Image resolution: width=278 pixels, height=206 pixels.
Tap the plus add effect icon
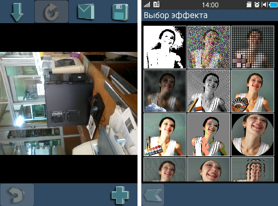click(120, 195)
